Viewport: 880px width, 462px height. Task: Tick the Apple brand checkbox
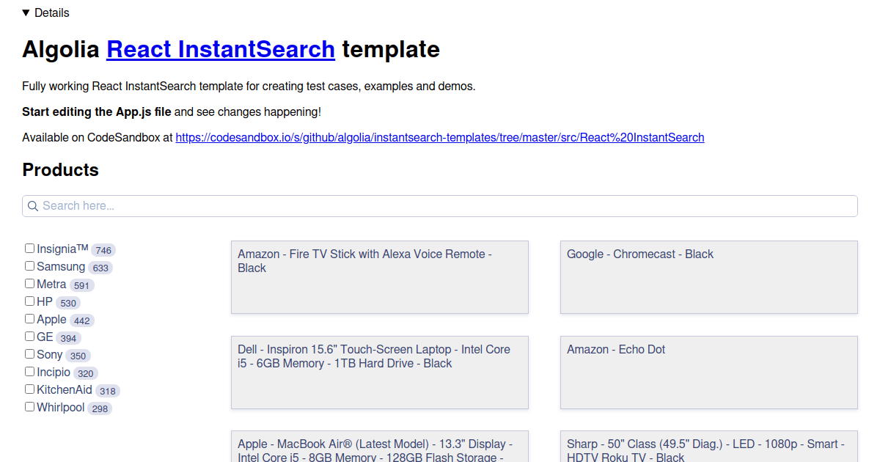[30, 319]
